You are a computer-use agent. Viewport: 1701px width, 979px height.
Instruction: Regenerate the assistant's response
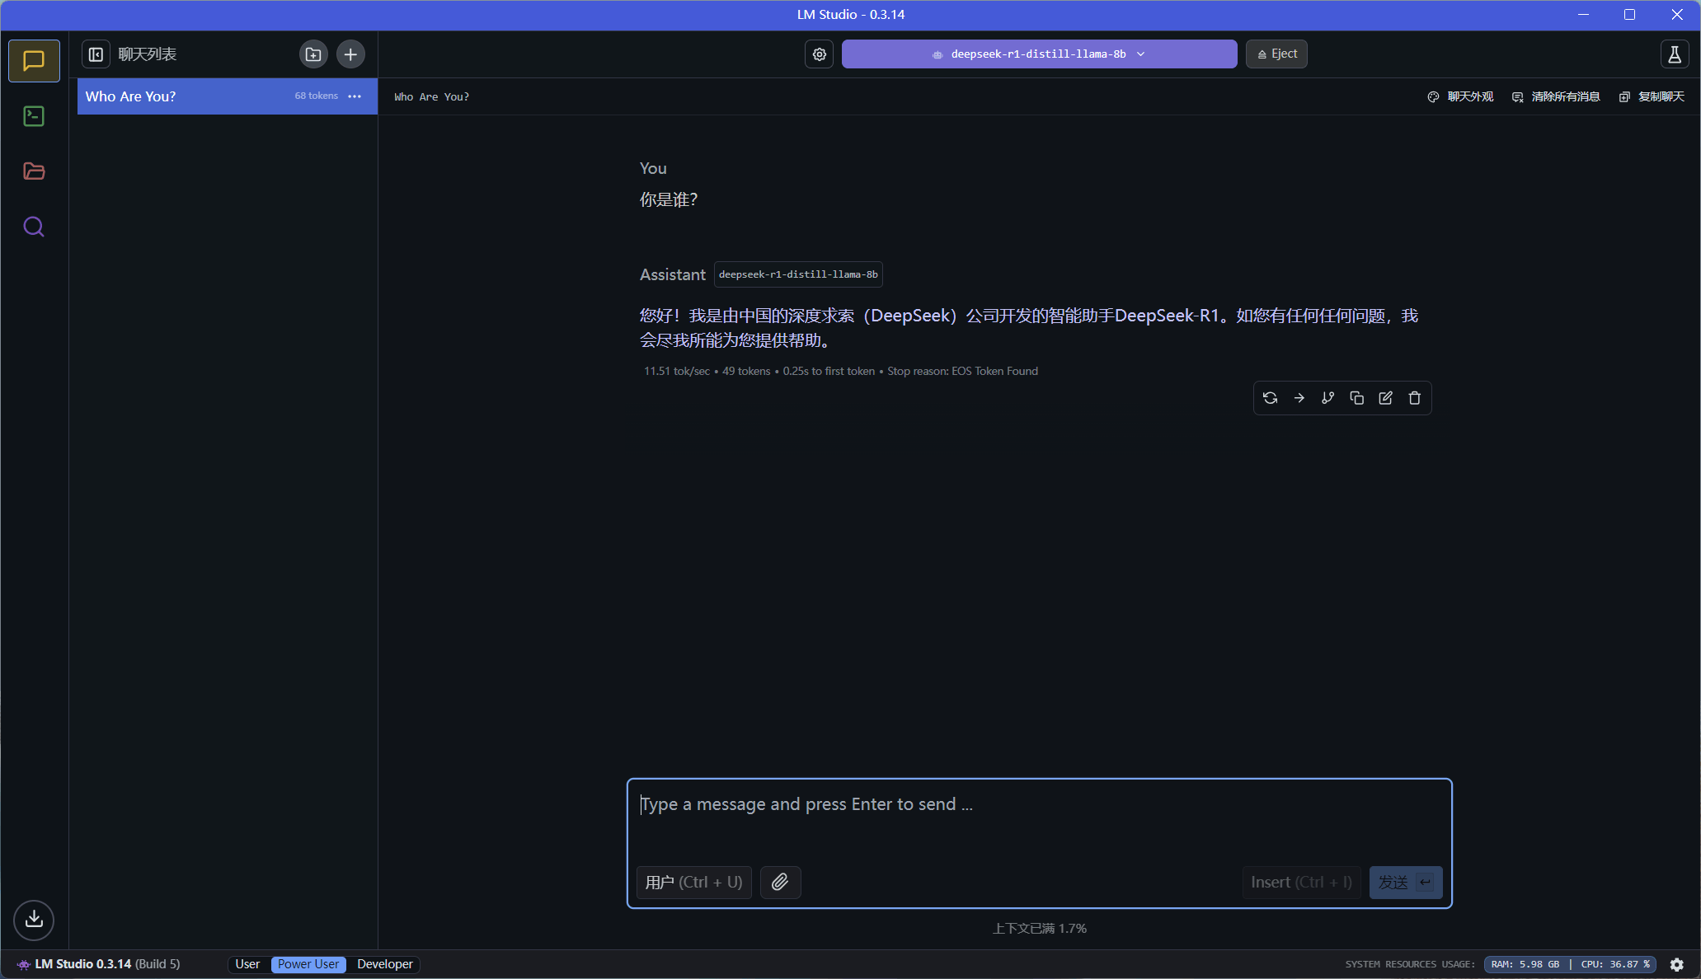[1270, 398]
